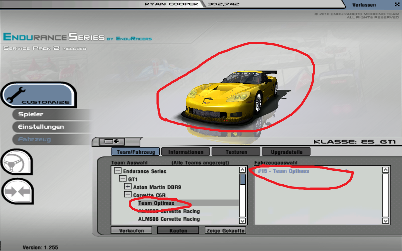Viewport: 402px width, 251px height.
Task: Expand the Aston Martin DBR9 node
Action: click(128, 187)
